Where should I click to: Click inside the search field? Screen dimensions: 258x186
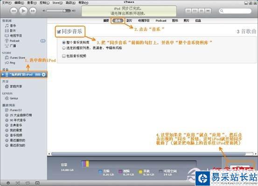point(235,11)
